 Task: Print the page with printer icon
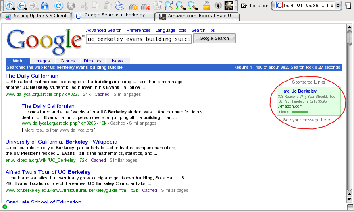[x=120, y=6]
